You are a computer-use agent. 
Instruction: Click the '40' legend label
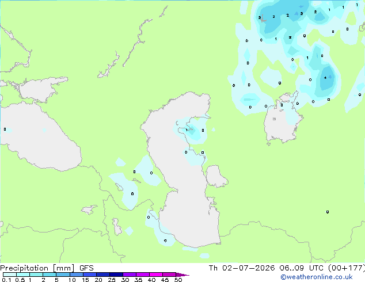151,280
